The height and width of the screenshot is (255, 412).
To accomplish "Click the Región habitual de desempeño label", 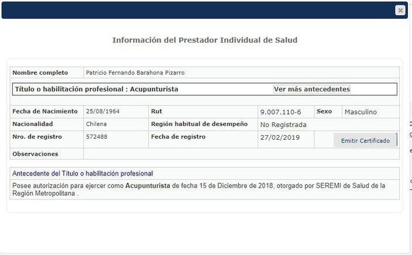I will 199,124.
